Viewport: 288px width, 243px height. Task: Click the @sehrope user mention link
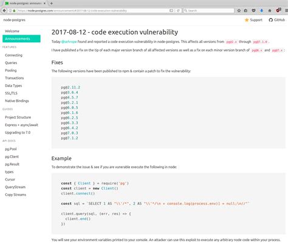pyautogui.click(x=69, y=42)
